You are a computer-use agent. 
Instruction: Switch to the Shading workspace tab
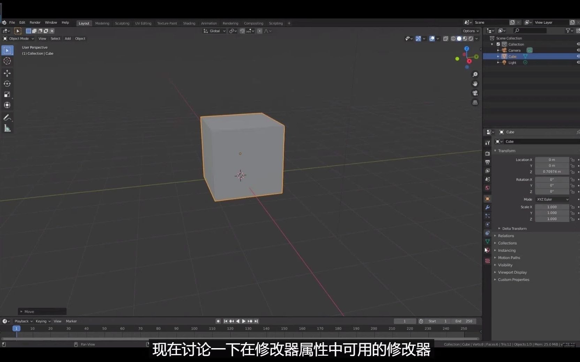pos(189,23)
